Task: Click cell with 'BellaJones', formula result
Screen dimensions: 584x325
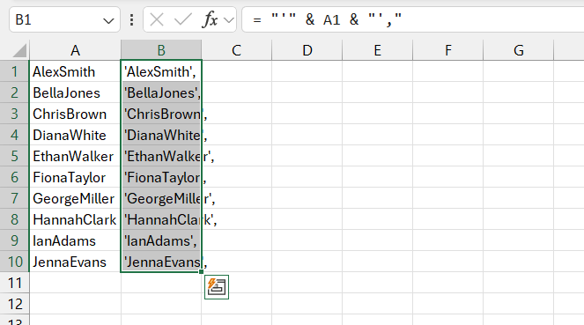Action: pyautogui.click(x=161, y=92)
